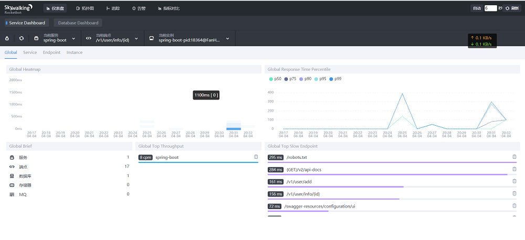Screen dimensions: 525x240
Task: Copy the spring-boot throughput name via clipboard icon
Action: [256, 157]
